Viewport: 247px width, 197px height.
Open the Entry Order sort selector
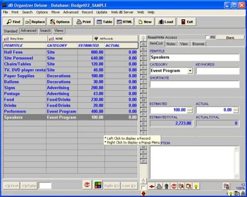point(25,39)
